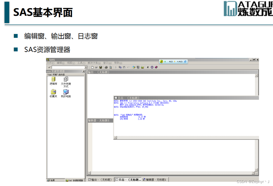The image size is (273, 186).
Task: Open the 帮助(H) menu
Action: coord(118,63)
